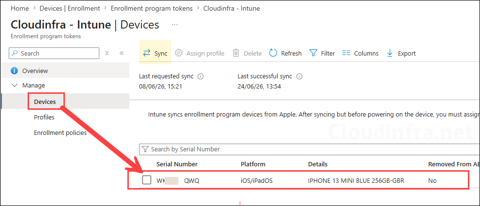480x206 pixels.
Task: Go to Cloudinfra - Intune breadcrumb
Action: [x=232, y=8]
